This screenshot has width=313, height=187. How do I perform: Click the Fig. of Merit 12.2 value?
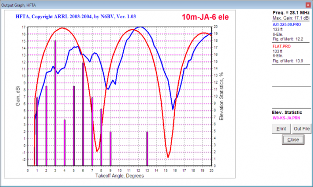(288, 39)
